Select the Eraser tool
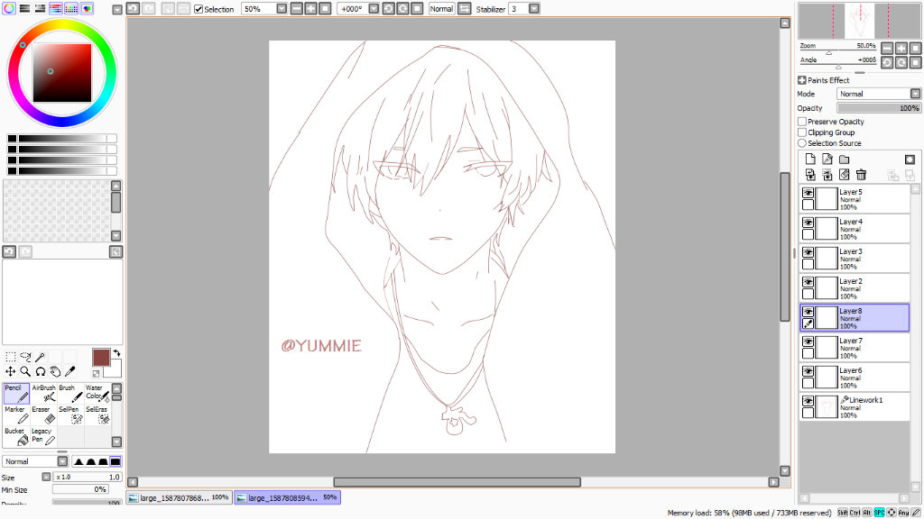Viewport: 924px width, 519px height. (x=43, y=414)
